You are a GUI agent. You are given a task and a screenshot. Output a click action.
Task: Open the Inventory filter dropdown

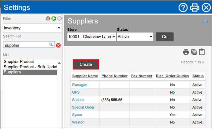point(32,28)
